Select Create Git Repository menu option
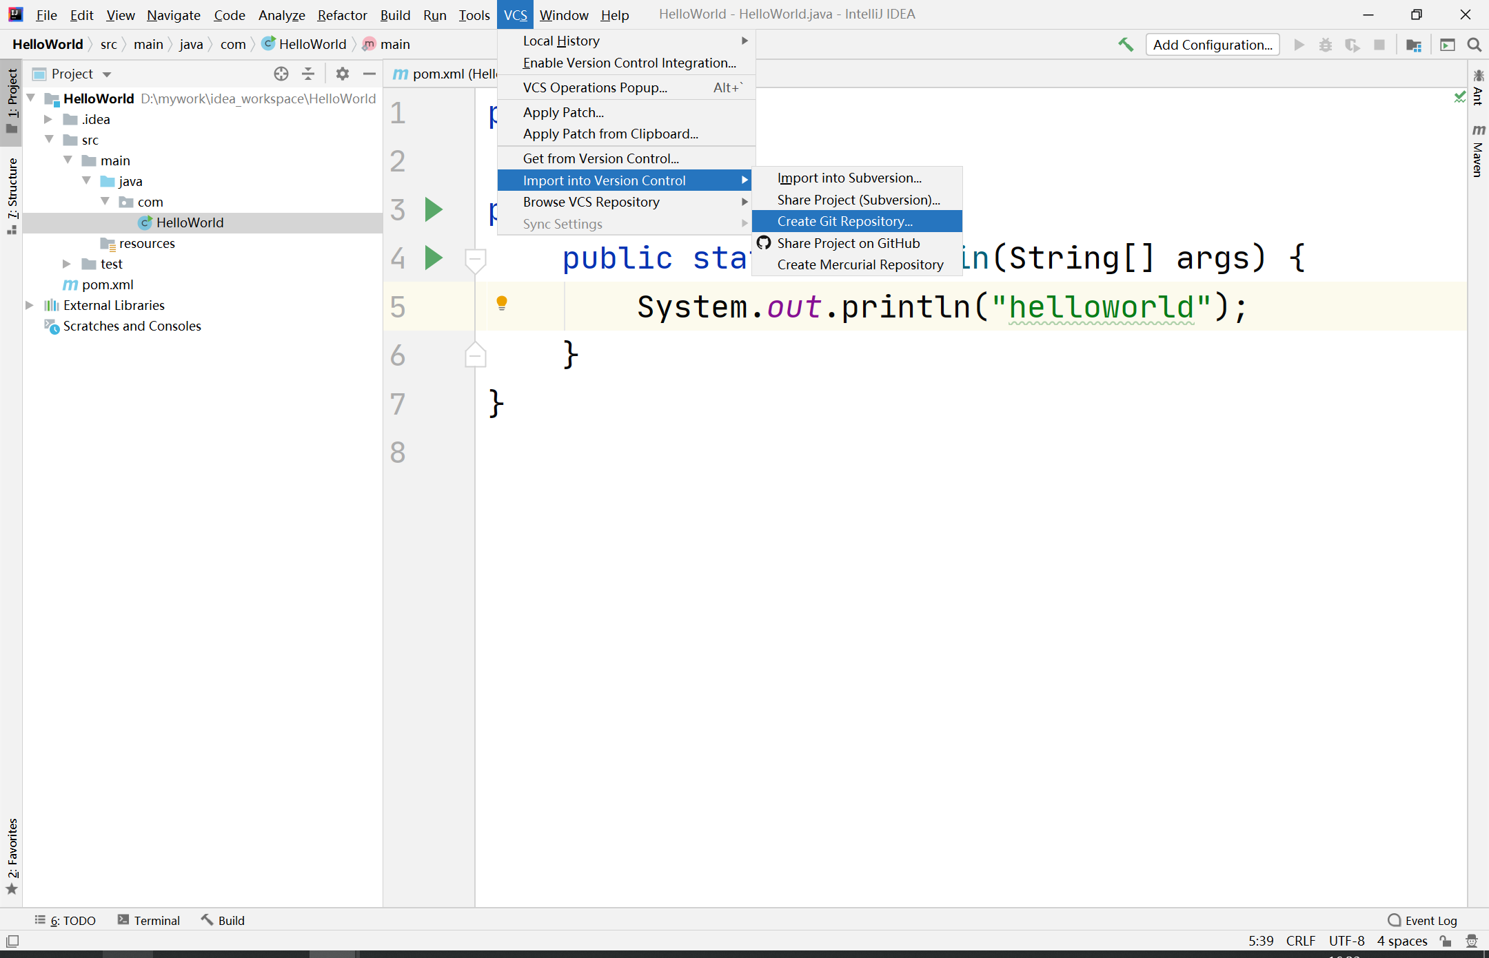The width and height of the screenshot is (1489, 958). [844, 221]
